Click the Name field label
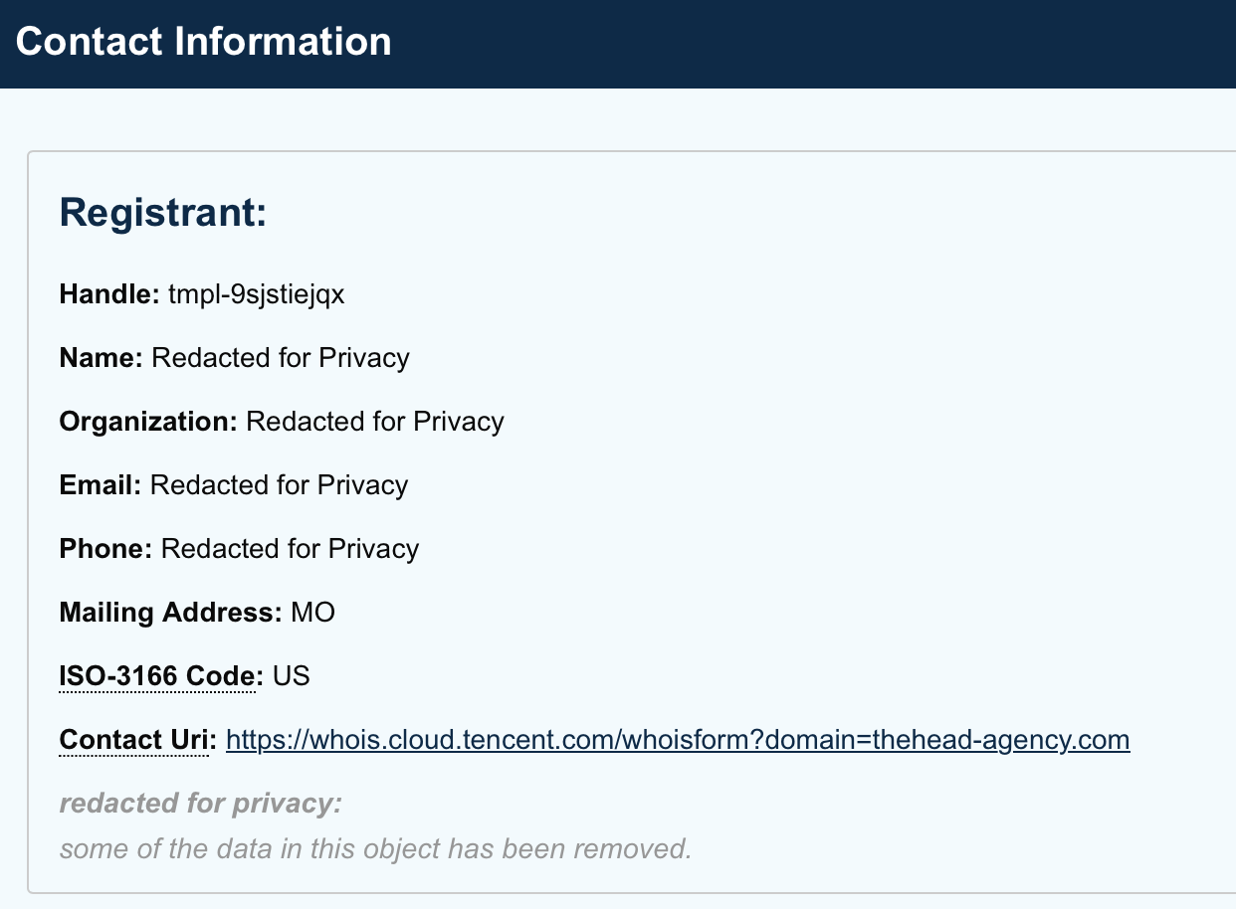The image size is (1236, 909). (102, 358)
